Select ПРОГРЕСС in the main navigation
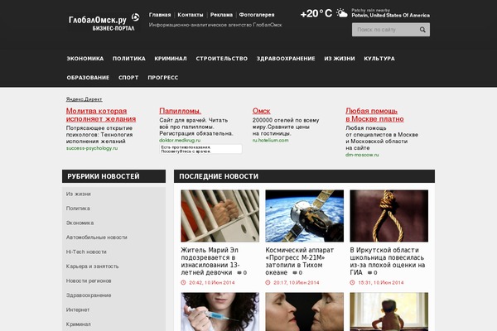The image size is (497, 331). pos(163,77)
